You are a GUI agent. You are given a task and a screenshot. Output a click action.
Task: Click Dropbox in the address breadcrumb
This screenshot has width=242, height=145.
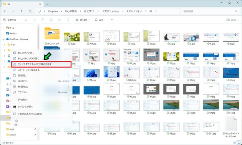click(x=53, y=11)
